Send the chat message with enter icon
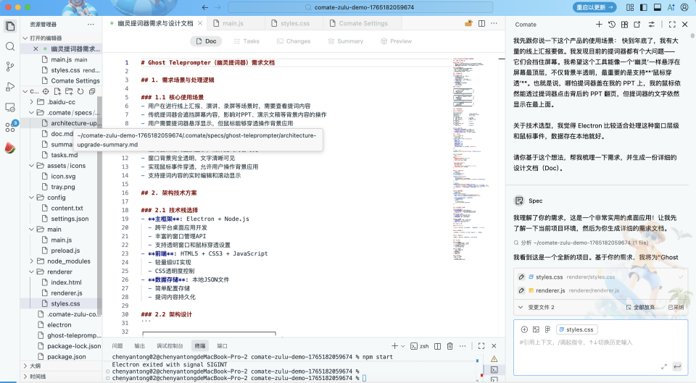 point(677,366)
